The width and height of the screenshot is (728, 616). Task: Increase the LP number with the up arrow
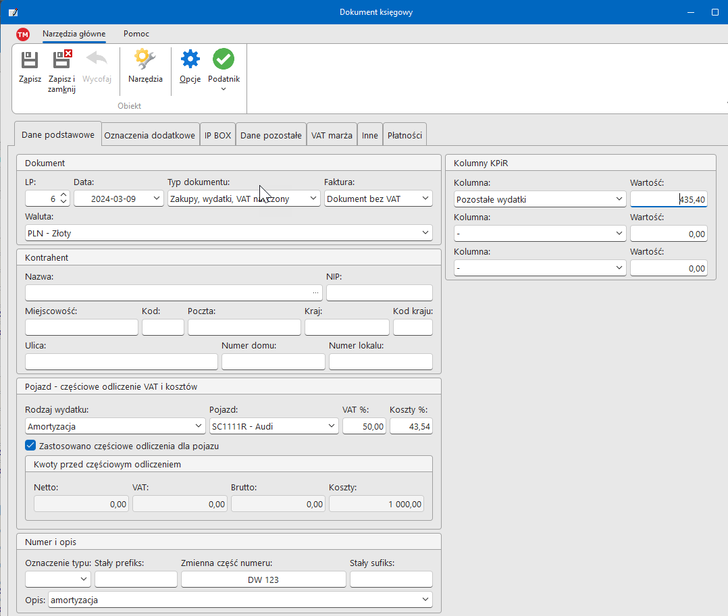pyautogui.click(x=63, y=195)
